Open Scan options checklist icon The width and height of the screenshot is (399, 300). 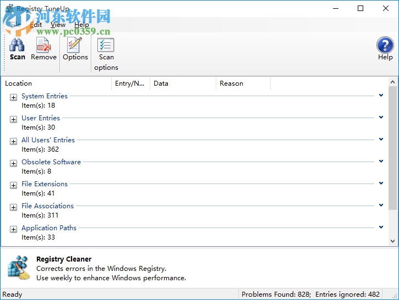tap(106, 45)
